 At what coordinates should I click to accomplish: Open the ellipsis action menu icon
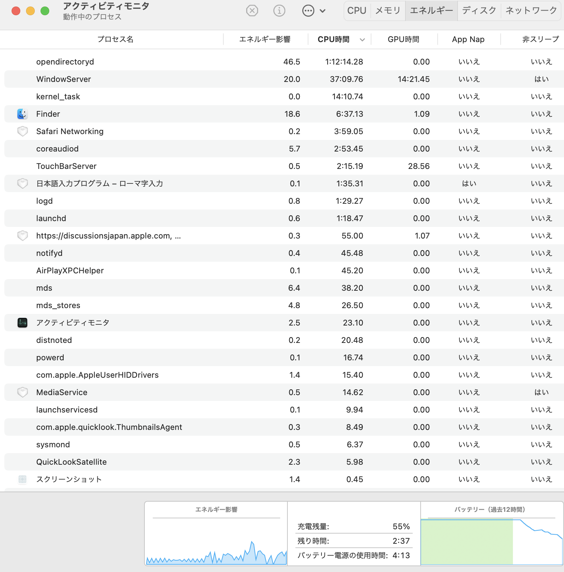(x=308, y=11)
